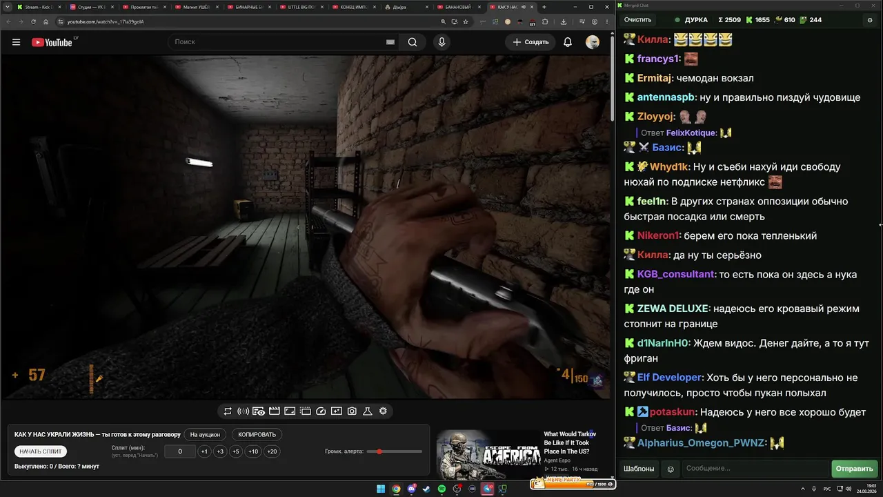The width and height of the screenshot is (883, 497).
Task: Switch to the Проклятая тай tab
Action: 143,7
